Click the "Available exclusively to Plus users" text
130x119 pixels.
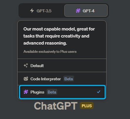tap(50, 52)
